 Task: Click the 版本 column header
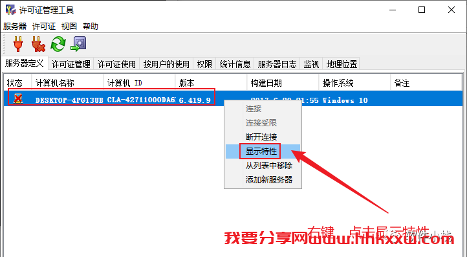tap(211, 83)
